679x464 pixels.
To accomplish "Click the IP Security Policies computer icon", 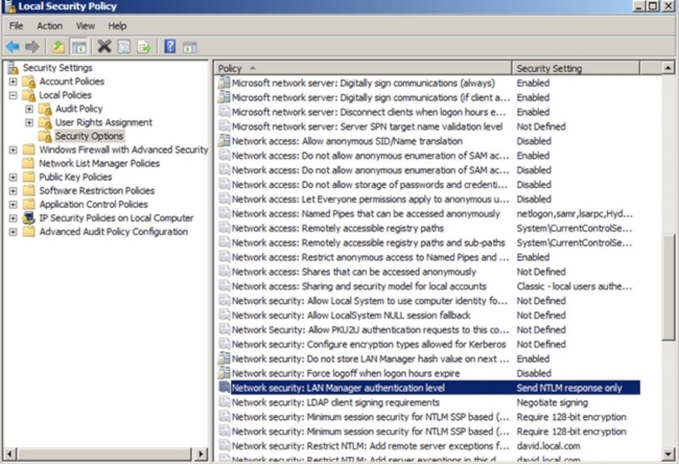I will (29, 218).
